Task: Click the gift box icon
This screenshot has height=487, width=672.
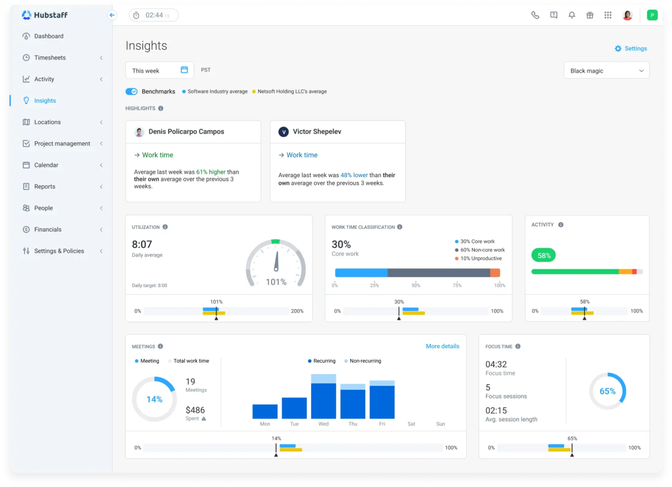Action: pyautogui.click(x=590, y=15)
